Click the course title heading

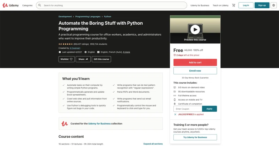pos(100,26)
